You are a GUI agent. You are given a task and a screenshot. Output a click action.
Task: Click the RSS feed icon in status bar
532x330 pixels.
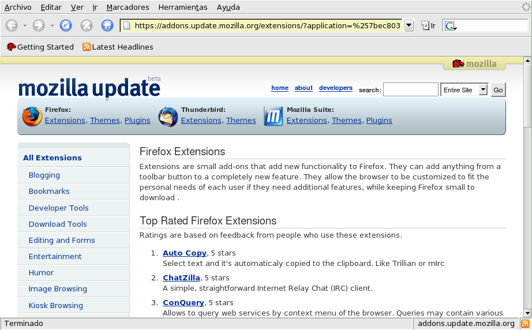(x=524, y=324)
